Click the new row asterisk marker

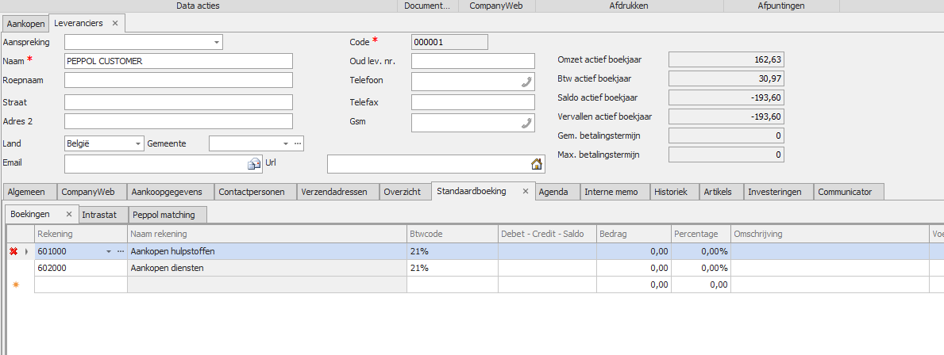(13, 284)
